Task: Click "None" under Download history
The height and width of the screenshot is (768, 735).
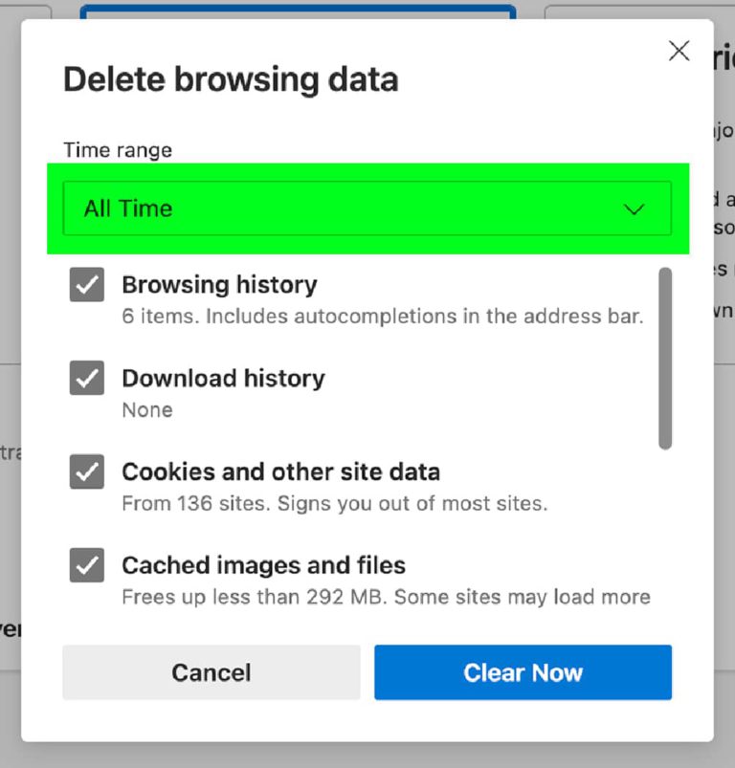Action: 147,410
